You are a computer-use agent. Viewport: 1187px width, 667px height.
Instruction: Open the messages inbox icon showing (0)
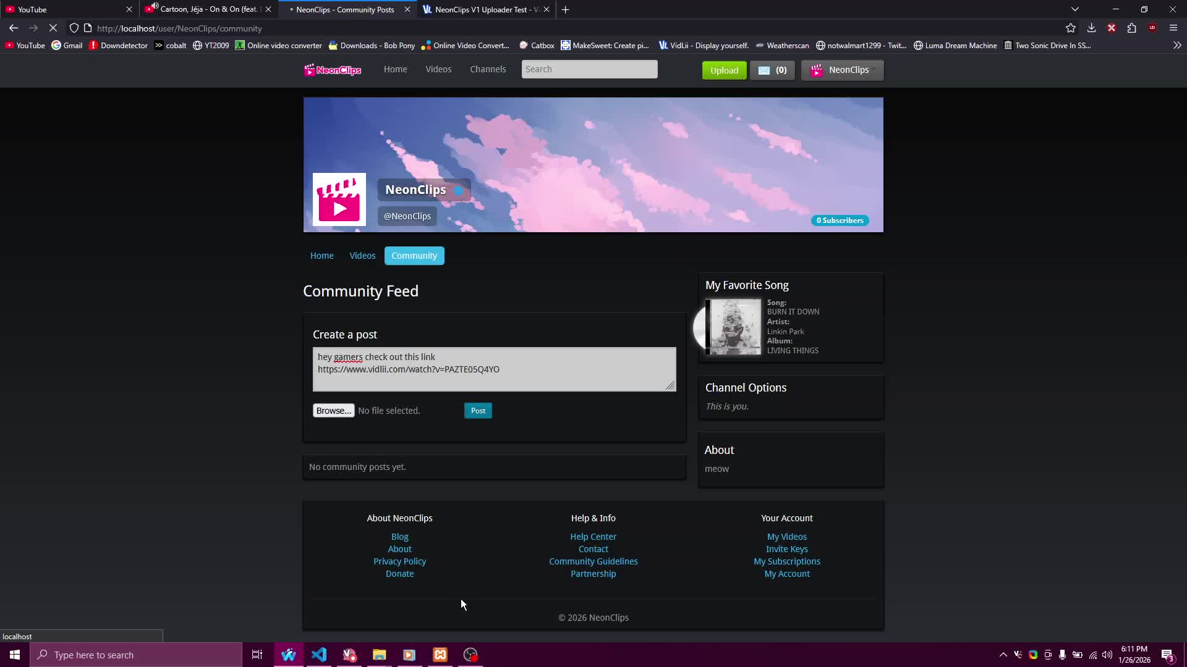(772, 70)
